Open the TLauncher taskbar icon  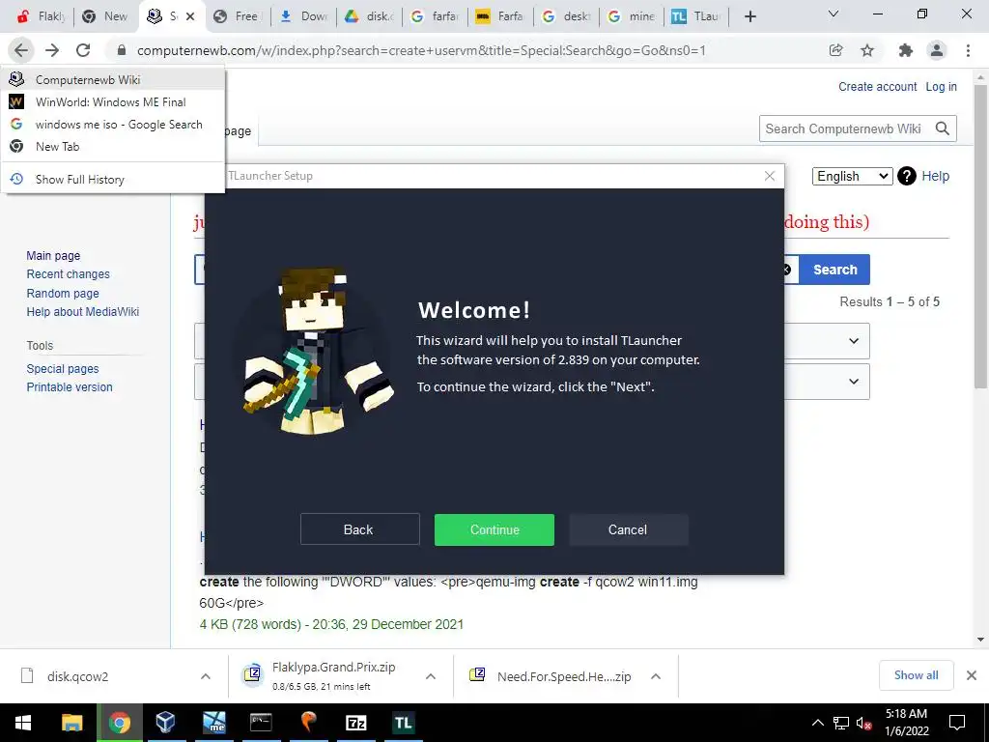pos(403,723)
